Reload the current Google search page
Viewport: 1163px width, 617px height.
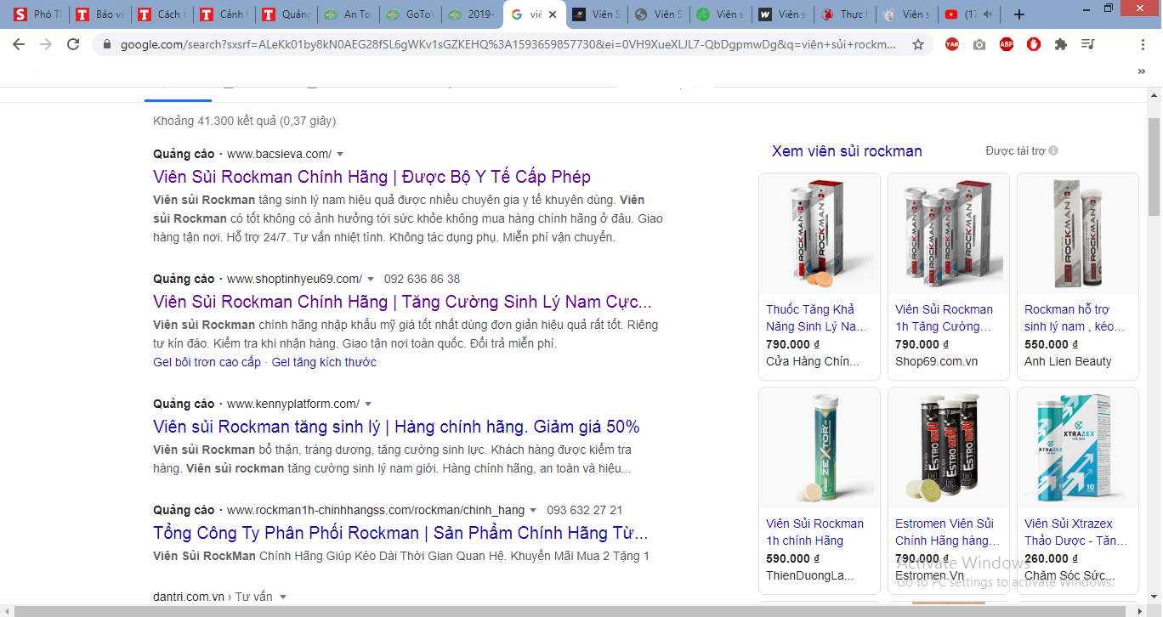coord(73,44)
